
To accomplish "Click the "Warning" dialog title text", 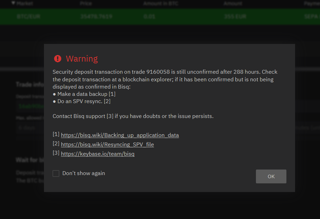I will pyautogui.click(x=82, y=59).
